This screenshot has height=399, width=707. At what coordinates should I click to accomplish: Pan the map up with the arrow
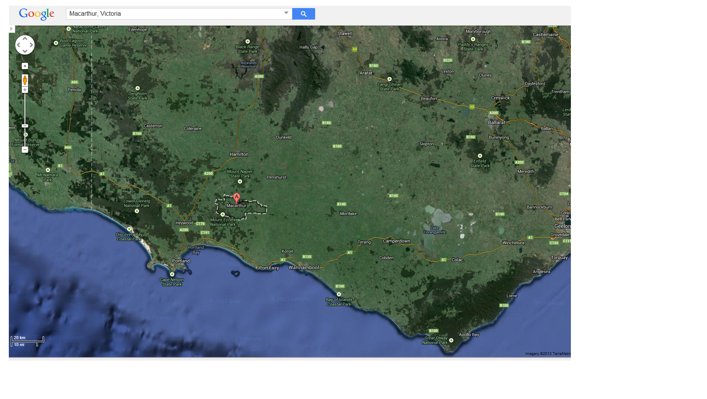click(x=25, y=38)
